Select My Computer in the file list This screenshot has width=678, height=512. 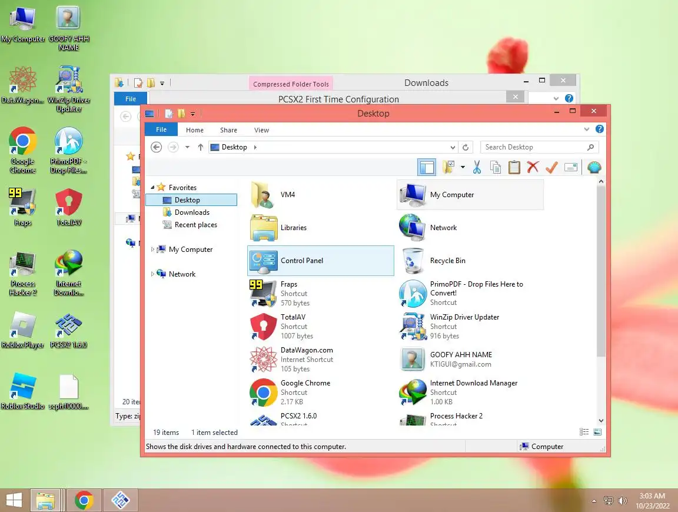tap(470, 195)
